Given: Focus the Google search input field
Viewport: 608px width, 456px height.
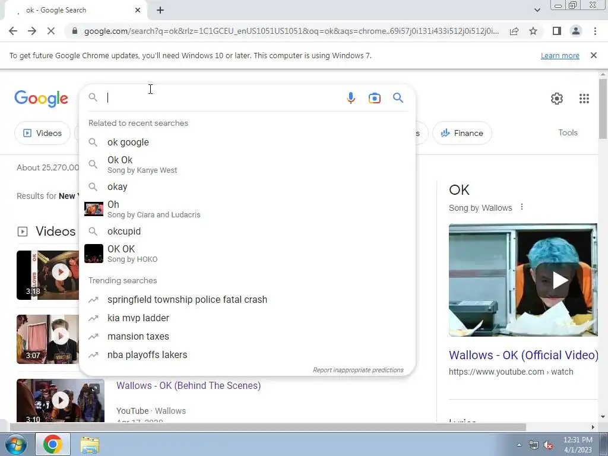Looking at the screenshot, I should [x=223, y=98].
